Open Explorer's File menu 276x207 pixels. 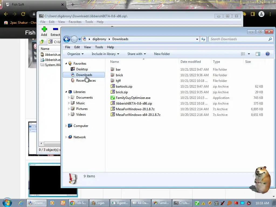coord(68,47)
